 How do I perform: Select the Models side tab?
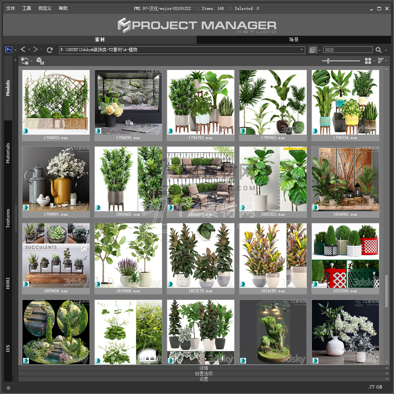8,88
